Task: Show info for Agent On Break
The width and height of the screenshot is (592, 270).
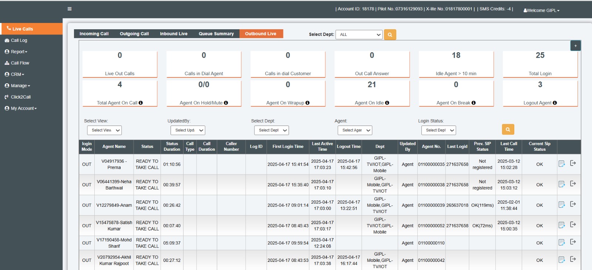Action: [x=474, y=103]
